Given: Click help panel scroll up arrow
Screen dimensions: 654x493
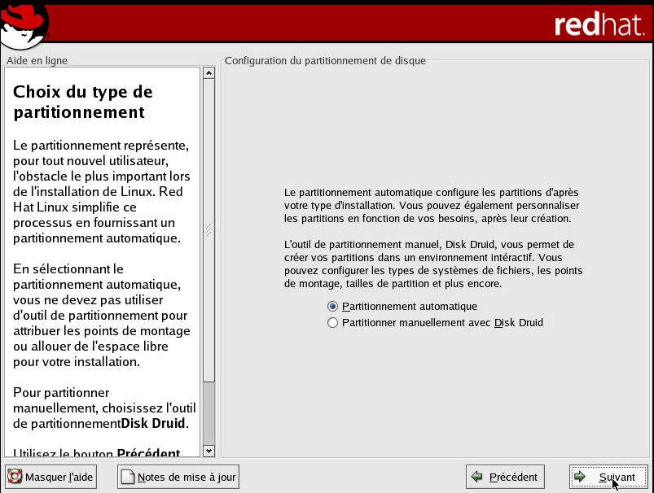Looking at the screenshot, I should (209, 73).
